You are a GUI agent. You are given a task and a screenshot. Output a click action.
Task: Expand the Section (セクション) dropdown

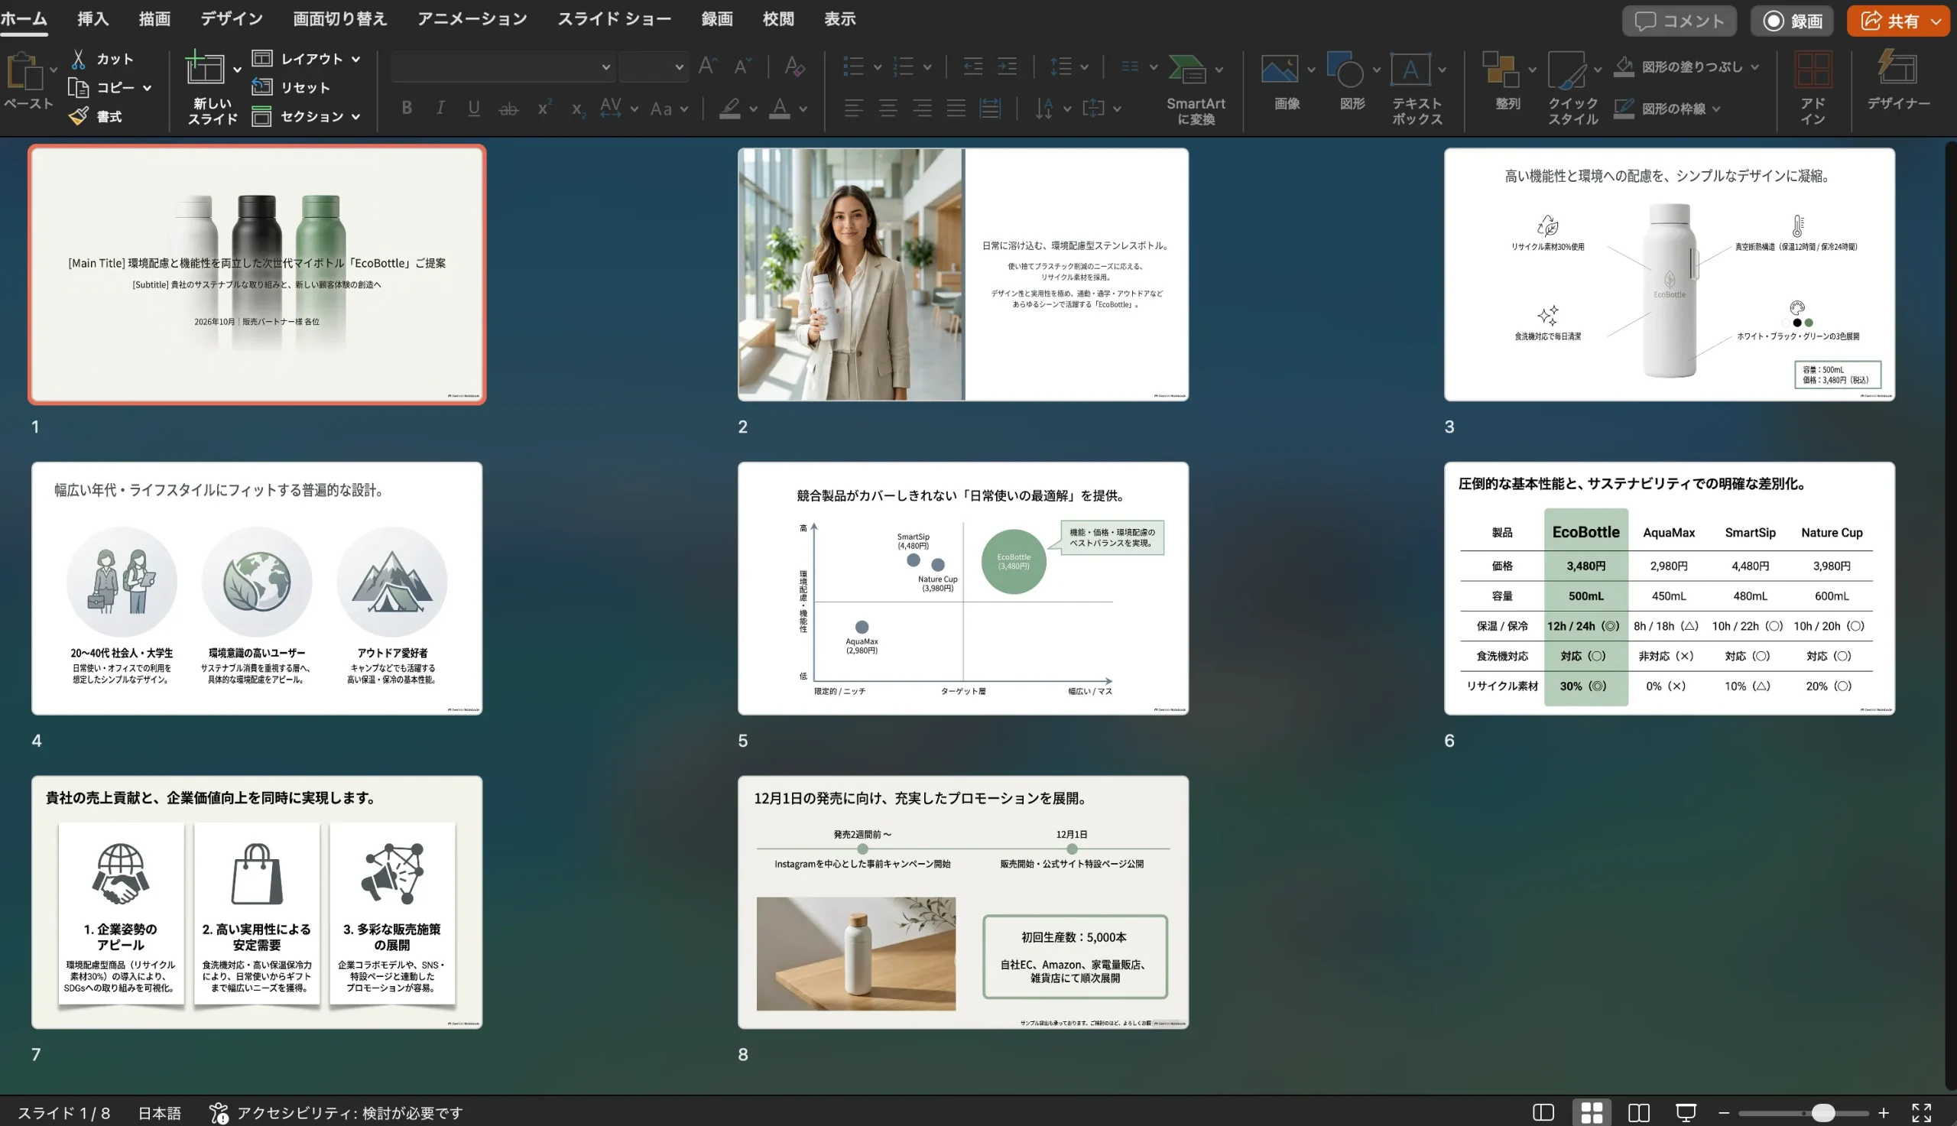pos(307,117)
